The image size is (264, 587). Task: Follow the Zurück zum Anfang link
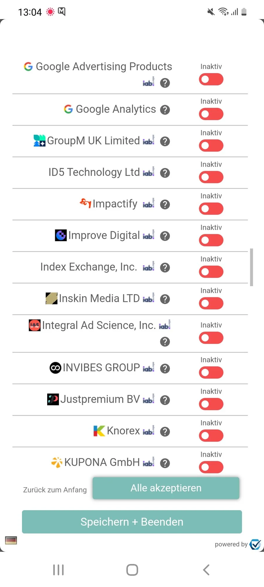point(55,490)
